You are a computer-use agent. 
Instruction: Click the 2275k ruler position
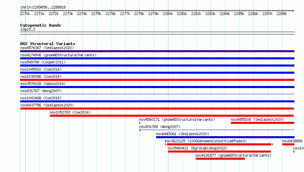(96, 14)
